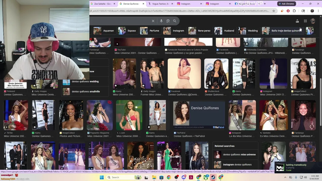Open a new tab with the plus button
Screen dimensions: 322x181
(x=265, y=4)
